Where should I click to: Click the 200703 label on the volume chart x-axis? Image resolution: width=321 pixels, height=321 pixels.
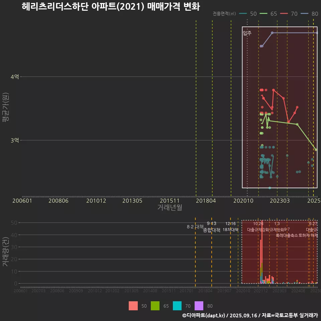(38, 291)
